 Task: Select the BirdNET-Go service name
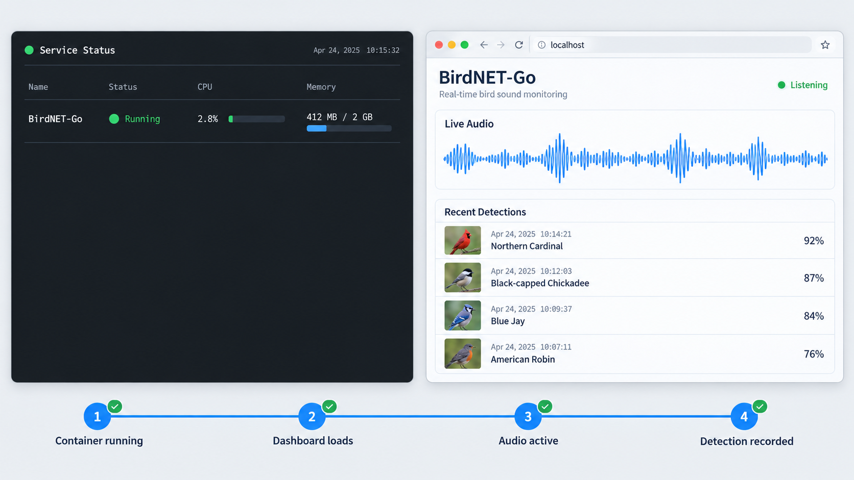(x=55, y=119)
